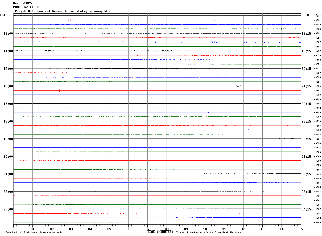Image resolution: width=322 pixels, height=236 pixels.
Task: Click the DC offset value -4799
Action: [317, 121]
